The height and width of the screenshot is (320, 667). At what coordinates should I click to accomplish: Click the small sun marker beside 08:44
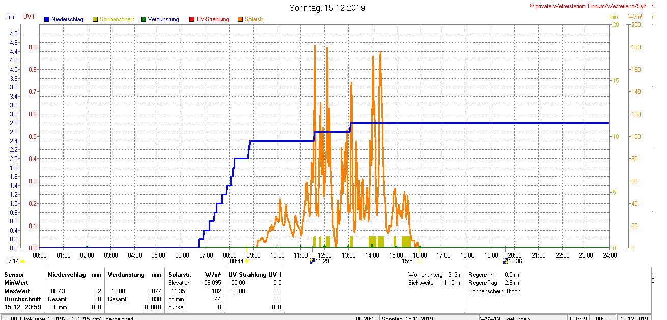point(247,261)
